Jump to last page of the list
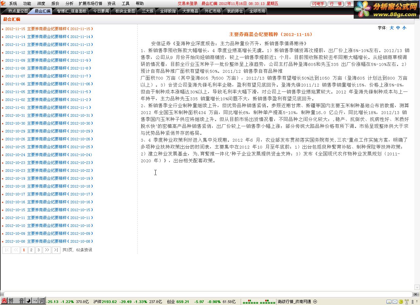 (56, 250)
